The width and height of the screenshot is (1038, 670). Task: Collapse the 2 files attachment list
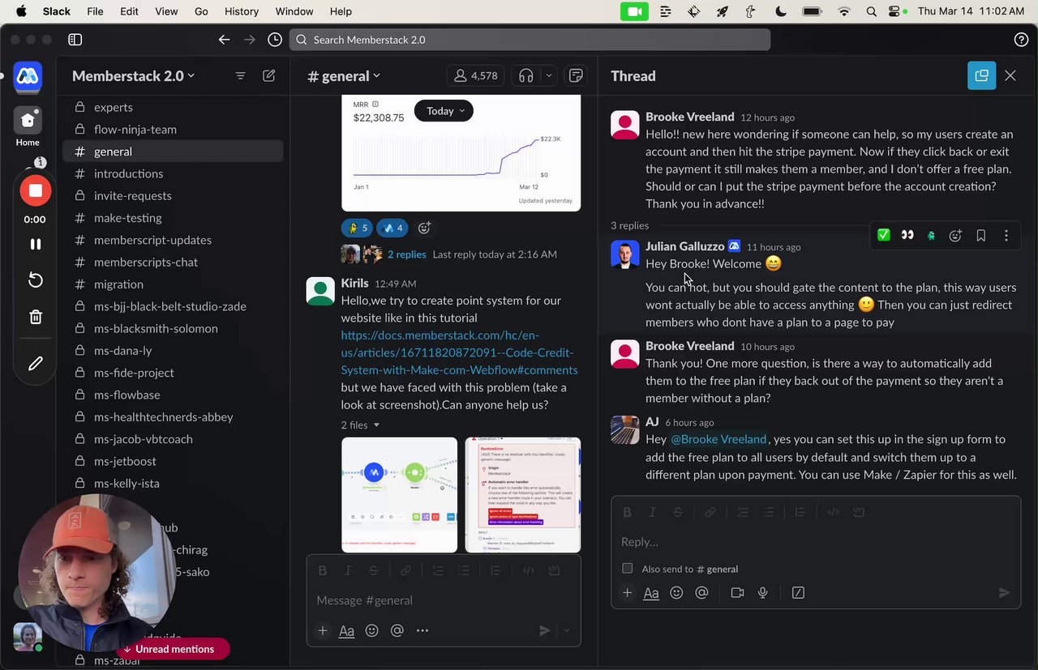click(360, 425)
